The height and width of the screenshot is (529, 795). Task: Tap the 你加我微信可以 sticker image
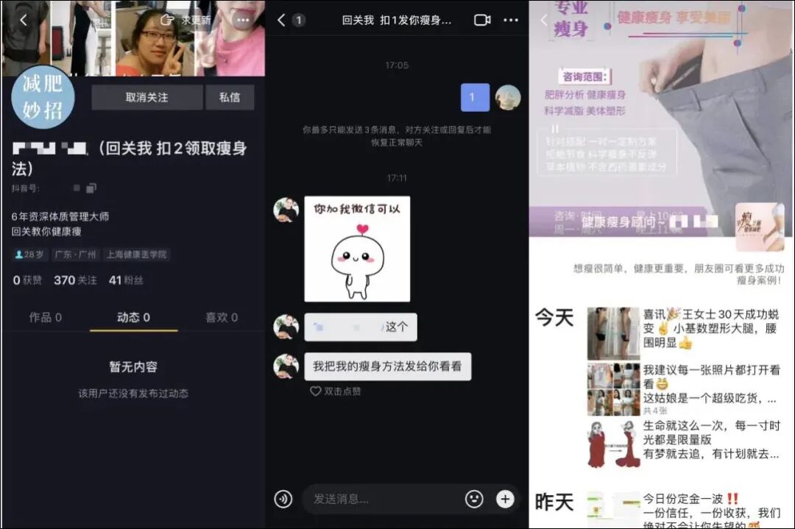pos(357,249)
